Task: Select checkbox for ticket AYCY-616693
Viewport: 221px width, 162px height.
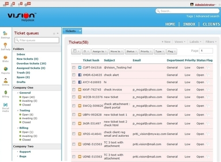Action: [74, 82]
